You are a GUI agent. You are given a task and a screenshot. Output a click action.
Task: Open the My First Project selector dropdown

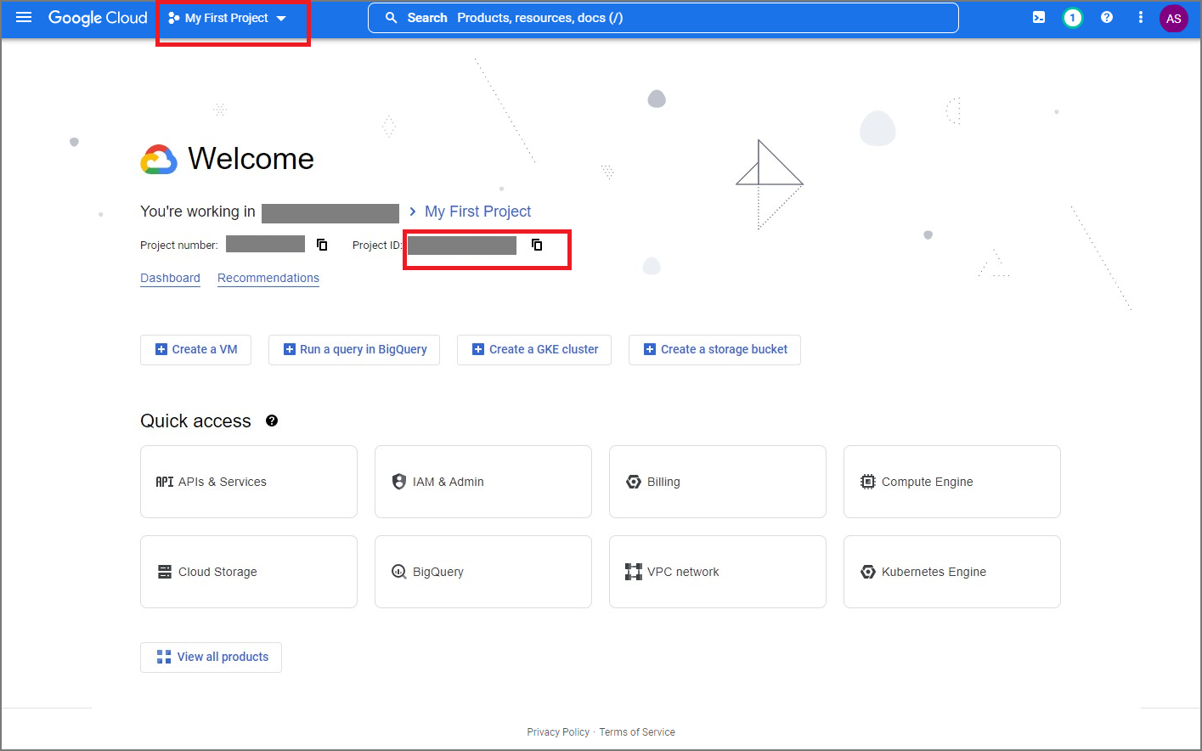click(227, 18)
